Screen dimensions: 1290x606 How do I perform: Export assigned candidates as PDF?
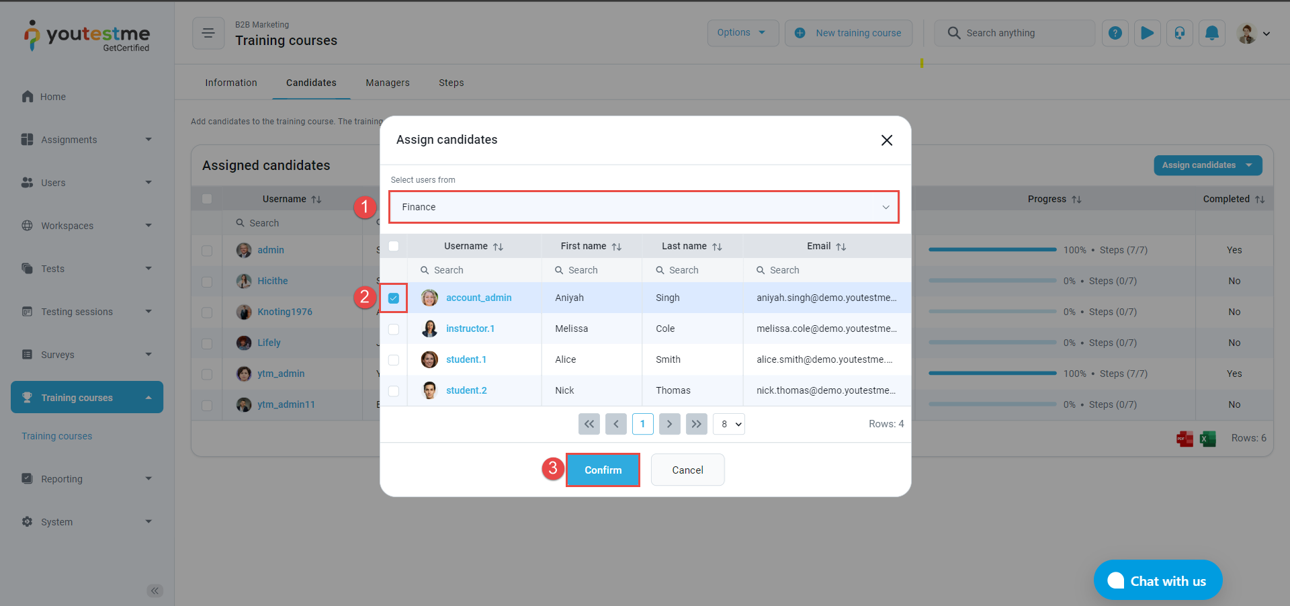[x=1185, y=439]
